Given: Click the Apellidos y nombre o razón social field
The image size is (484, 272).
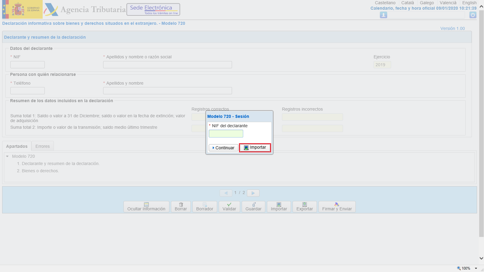Looking at the screenshot, I should [x=168, y=65].
